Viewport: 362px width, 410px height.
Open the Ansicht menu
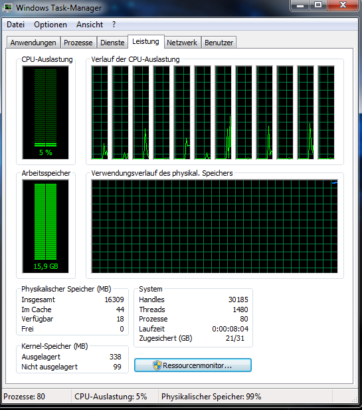pos(90,25)
